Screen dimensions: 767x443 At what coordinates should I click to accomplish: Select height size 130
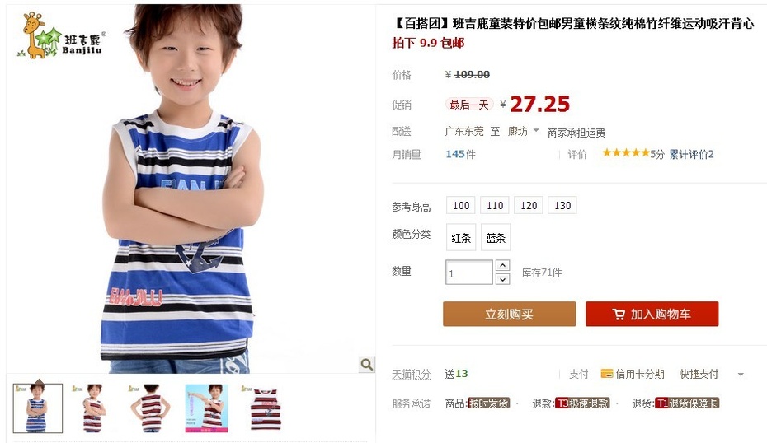coord(562,205)
